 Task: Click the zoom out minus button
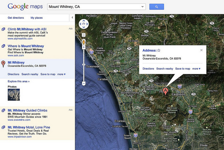84,84
